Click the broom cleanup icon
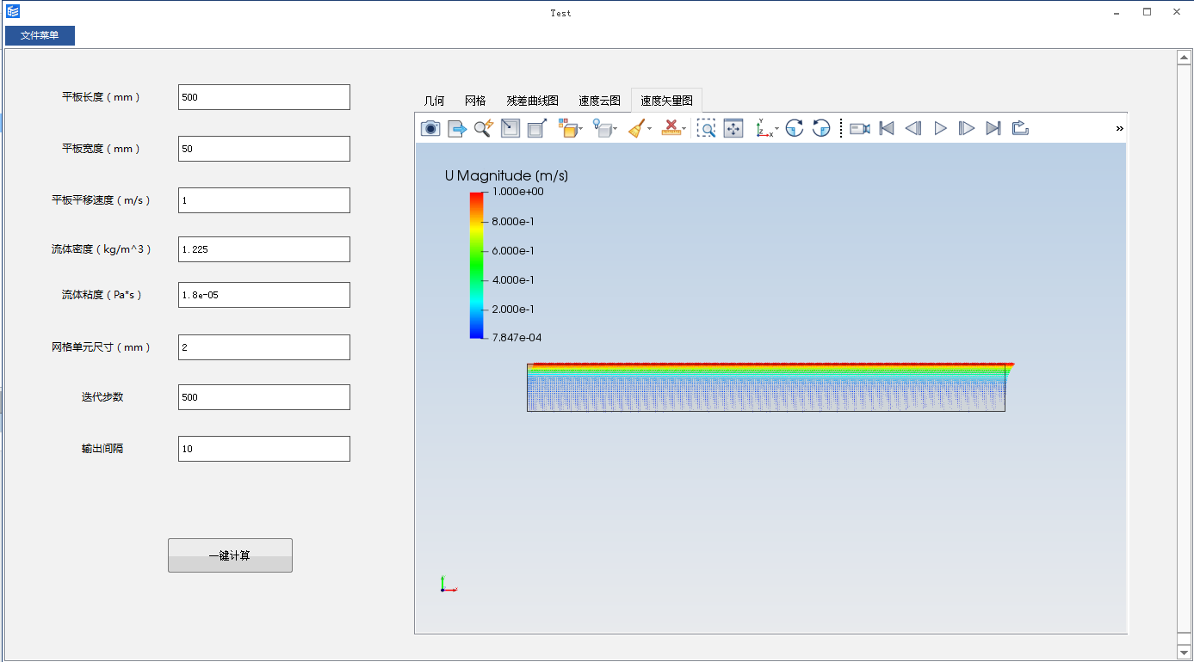 pyautogui.click(x=636, y=128)
